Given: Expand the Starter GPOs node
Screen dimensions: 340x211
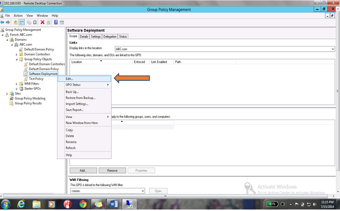Looking at the screenshot, I should pyautogui.click(x=17, y=89).
